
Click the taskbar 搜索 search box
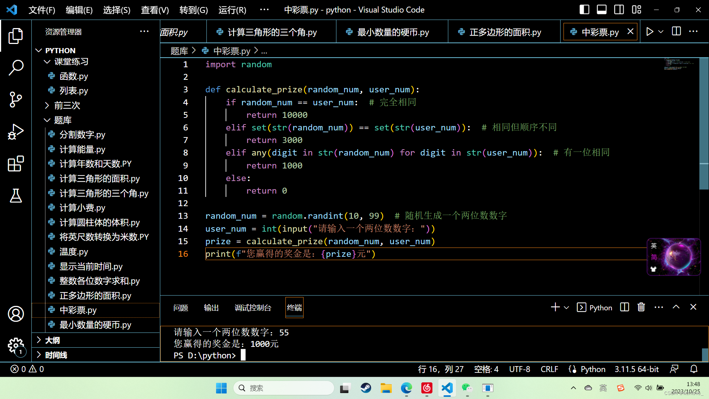(284, 388)
